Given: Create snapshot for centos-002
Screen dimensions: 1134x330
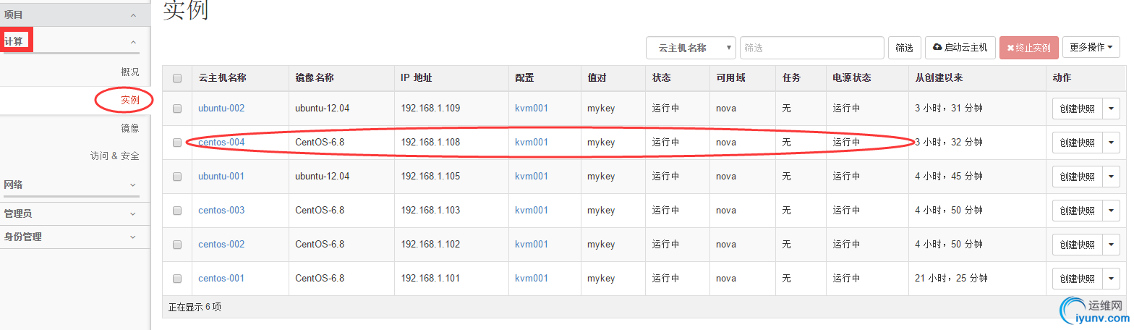Looking at the screenshot, I should pyautogui.click(x=1077, y=245).
